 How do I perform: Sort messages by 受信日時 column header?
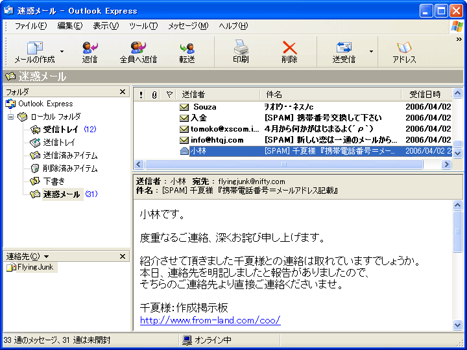(x=427, y=95)
